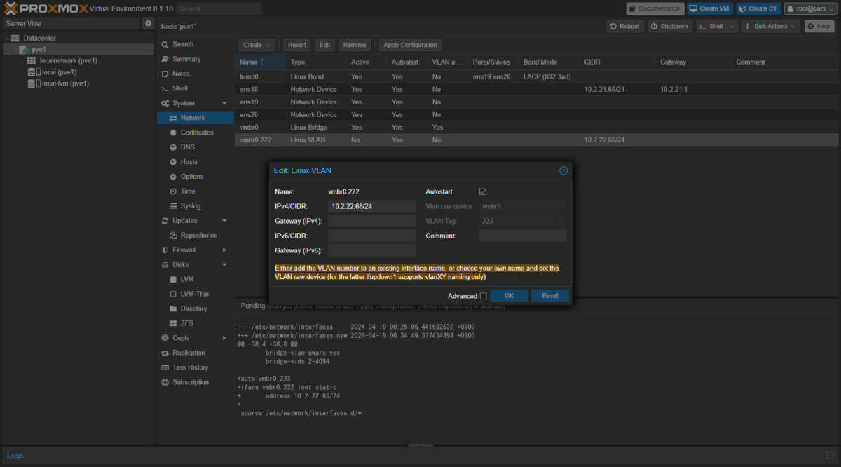
Task: Close the Edit: Linux VLAN dialog
Action: click(563, 170)
